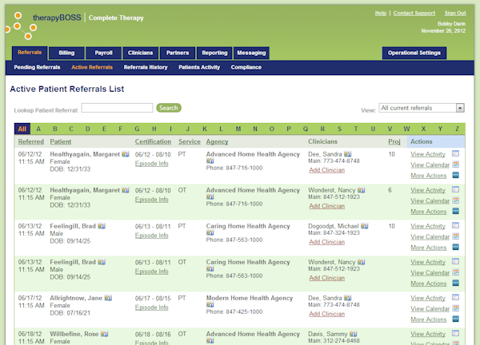The image size is (480, 345).
Task: Sort by the Proj column header
Action: point(394,142)
